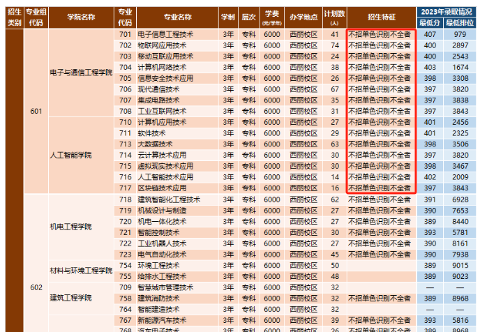Screen dimensions: 480x332
Task: Click the 专业组代码 header cell
Action: (36, 17)
